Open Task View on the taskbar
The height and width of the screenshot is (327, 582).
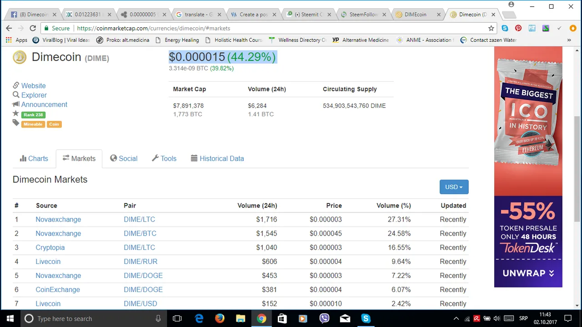click(x=177, y=318)
